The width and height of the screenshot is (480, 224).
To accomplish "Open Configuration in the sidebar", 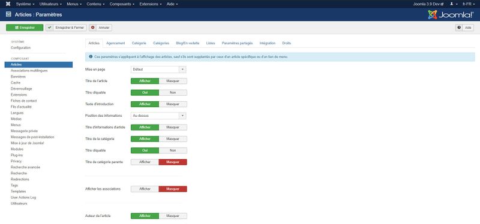I will click(x=20, y=48).
